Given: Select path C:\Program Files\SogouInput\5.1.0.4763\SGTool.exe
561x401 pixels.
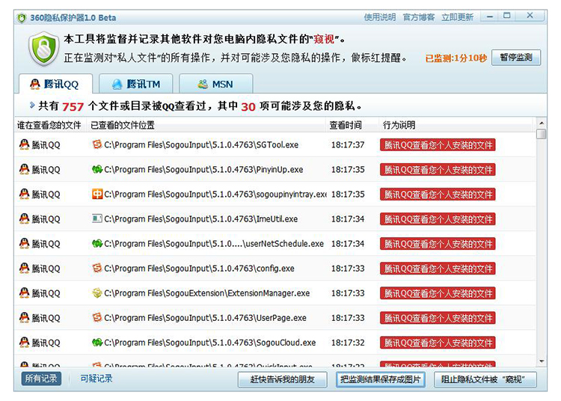Looking at the screenshot, I should 201,145.
